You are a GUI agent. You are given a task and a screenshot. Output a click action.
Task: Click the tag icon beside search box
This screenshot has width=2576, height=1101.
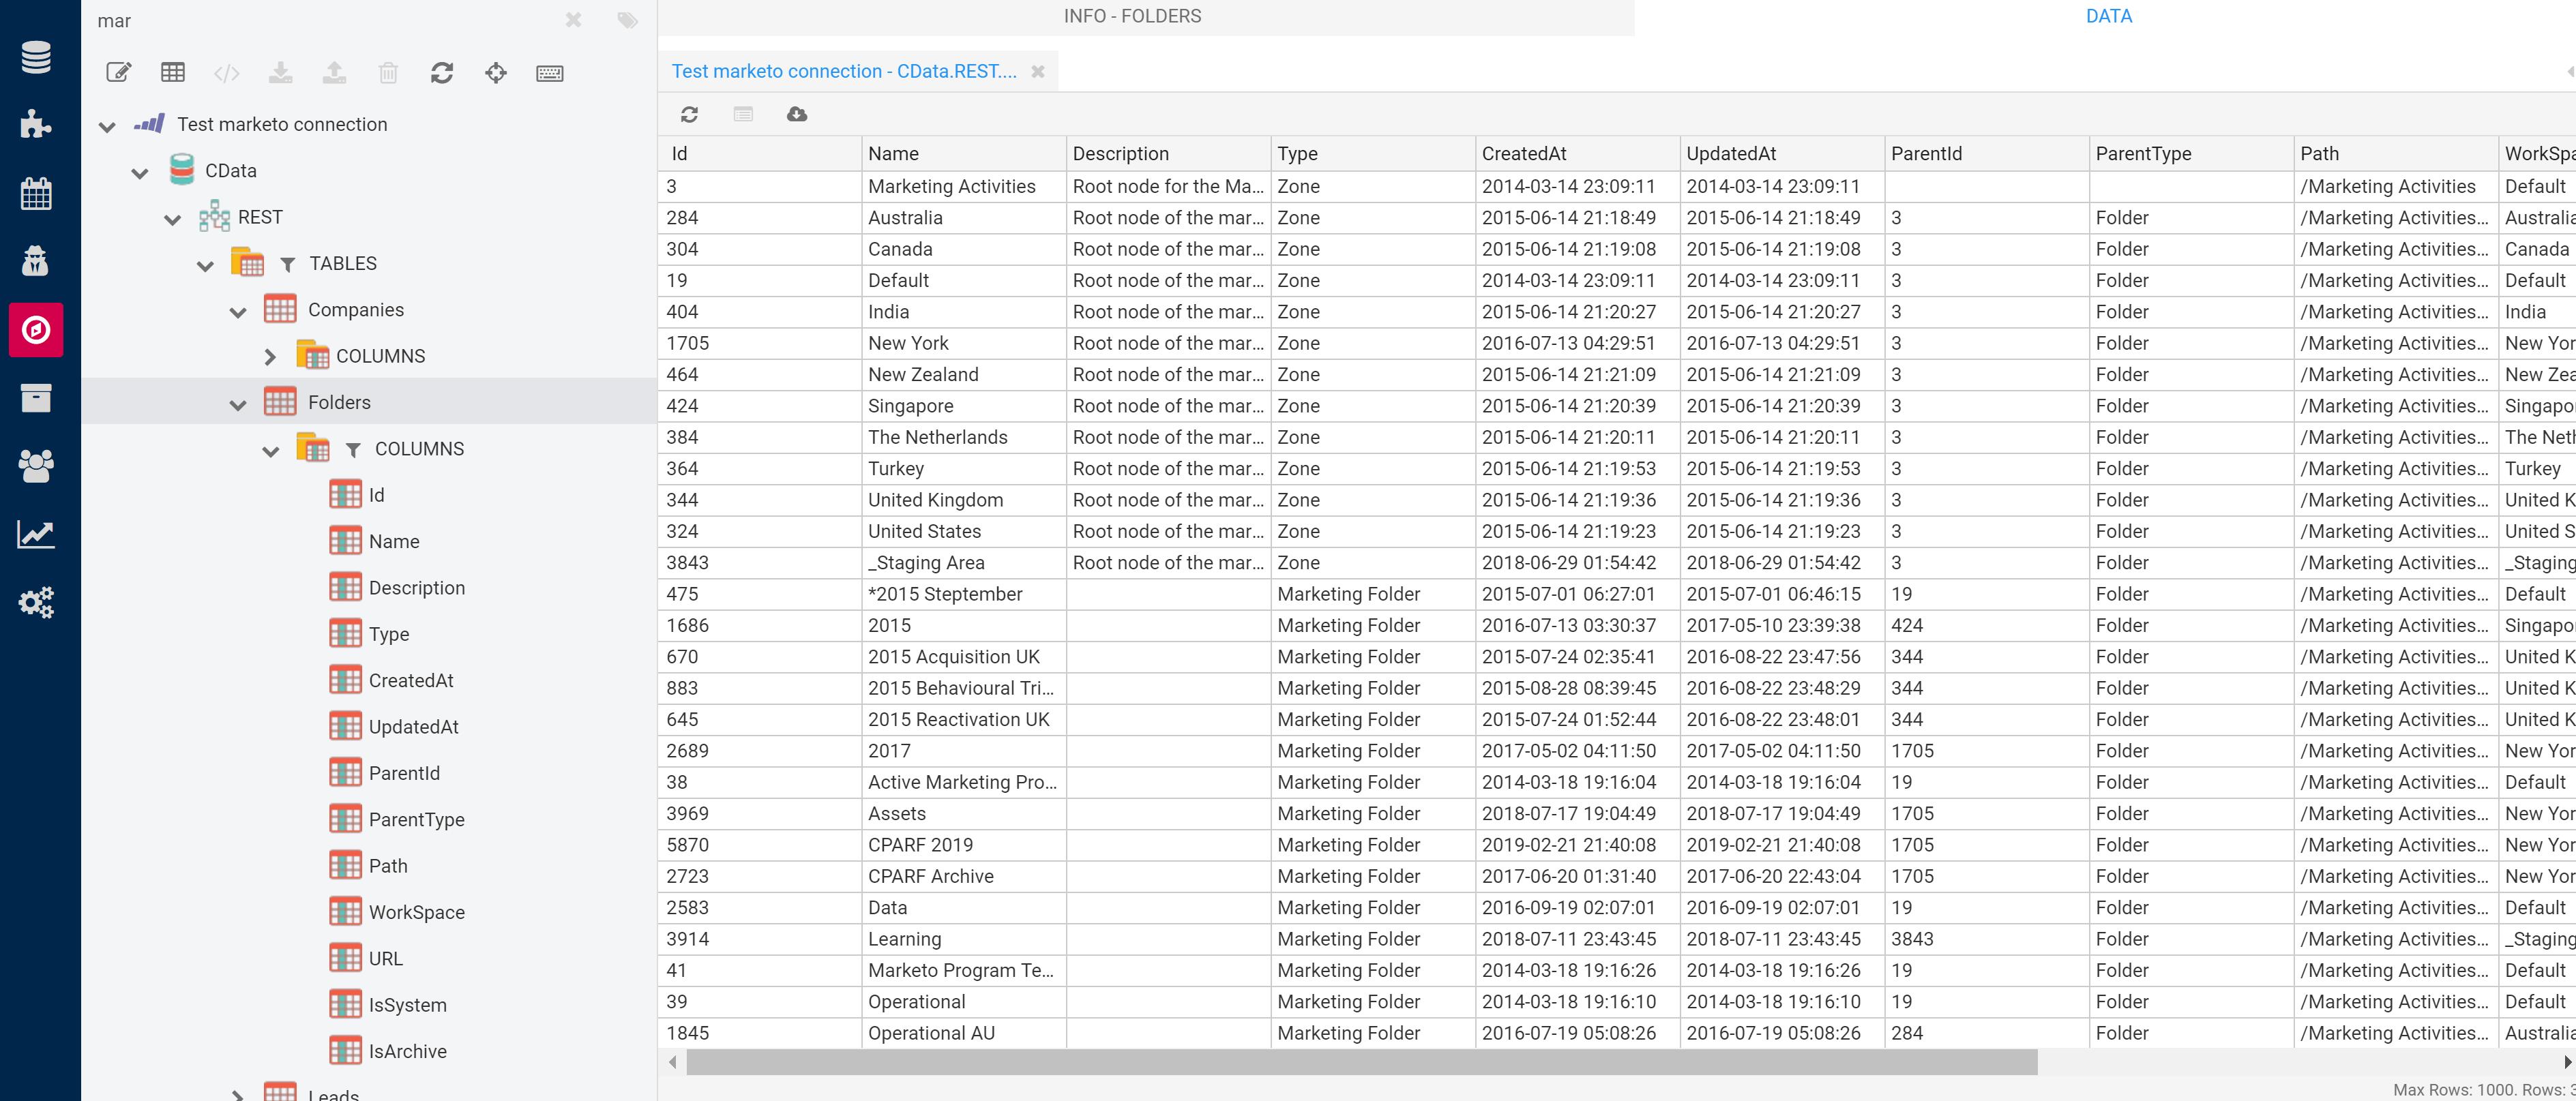627,21
